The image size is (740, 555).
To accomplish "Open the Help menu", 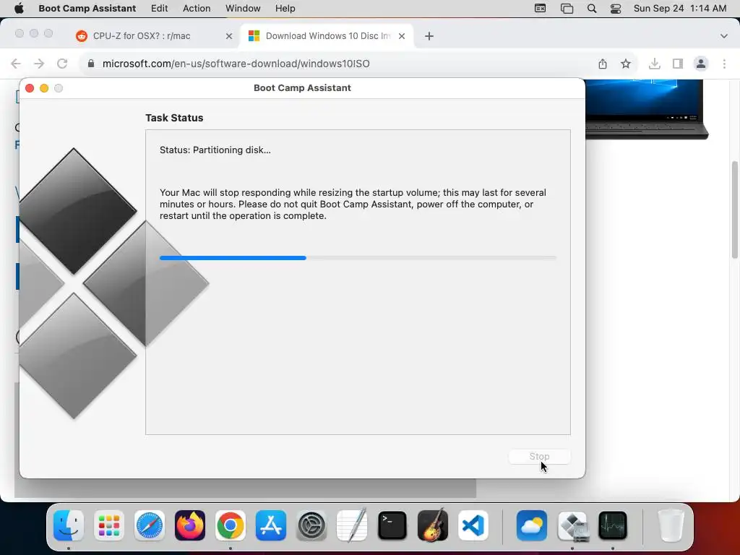I will tap(285, 9).
